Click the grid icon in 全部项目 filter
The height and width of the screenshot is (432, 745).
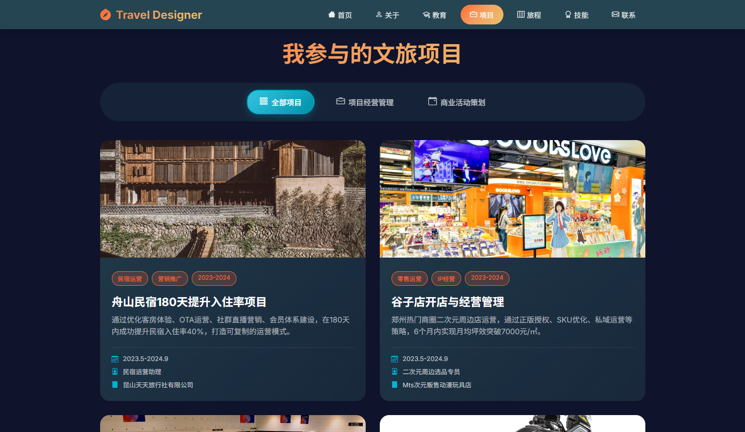click(x=264, y=102)
